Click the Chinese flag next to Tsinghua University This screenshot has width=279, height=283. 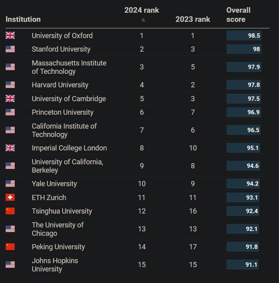10,211
